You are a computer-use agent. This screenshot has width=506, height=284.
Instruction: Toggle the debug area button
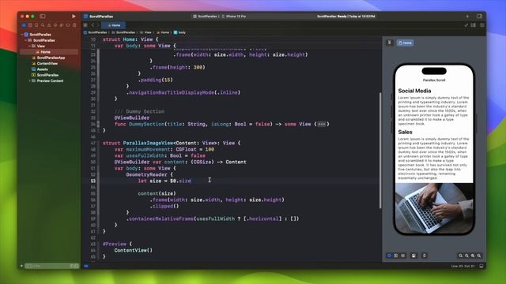pyautogui.click(x=481, y=266)
